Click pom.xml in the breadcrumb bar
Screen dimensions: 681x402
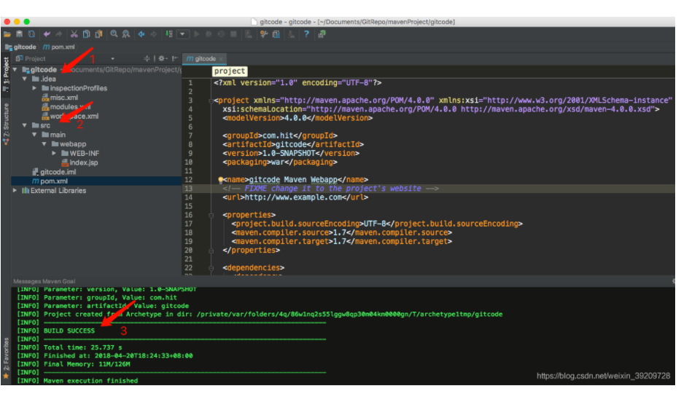[x=62, y=47]
